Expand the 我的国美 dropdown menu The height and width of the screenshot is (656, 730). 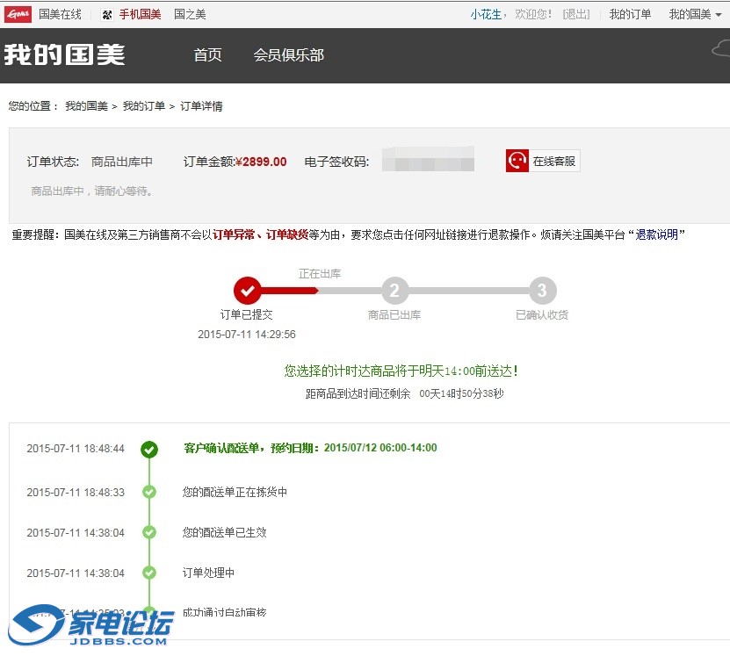pyautogui.click(x=695, y=13)
